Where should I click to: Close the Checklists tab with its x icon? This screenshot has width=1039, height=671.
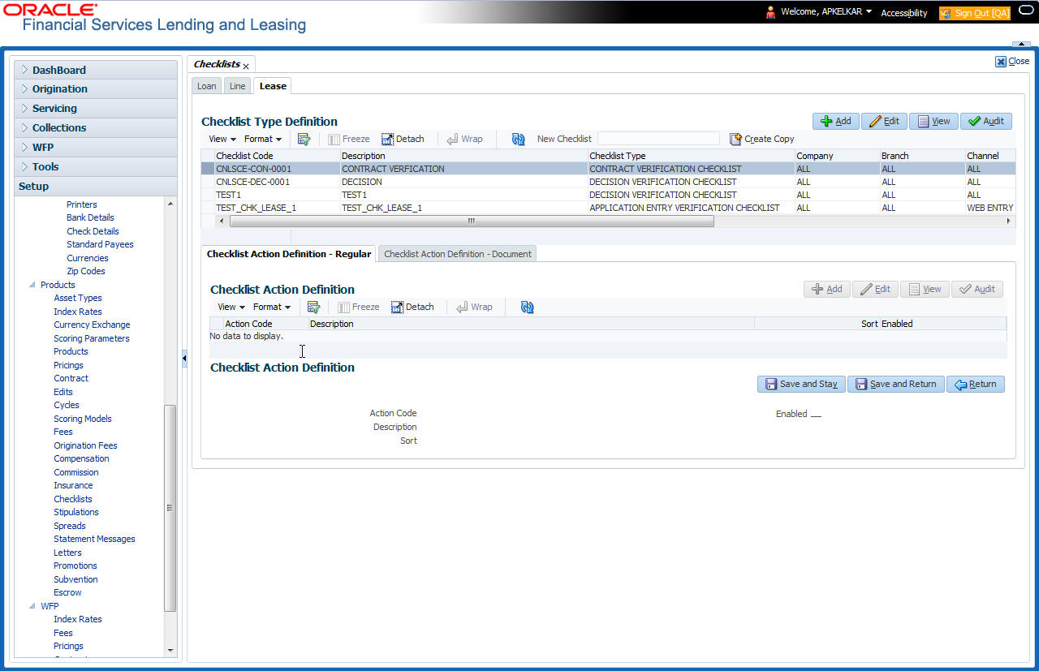click(x=246, y=66)
